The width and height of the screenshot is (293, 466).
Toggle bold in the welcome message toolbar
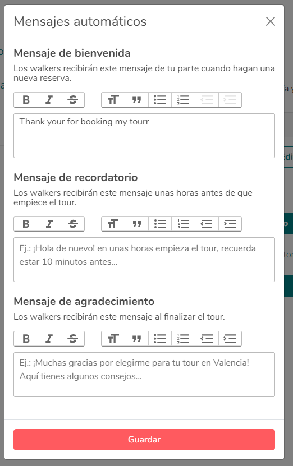point(26,100)
